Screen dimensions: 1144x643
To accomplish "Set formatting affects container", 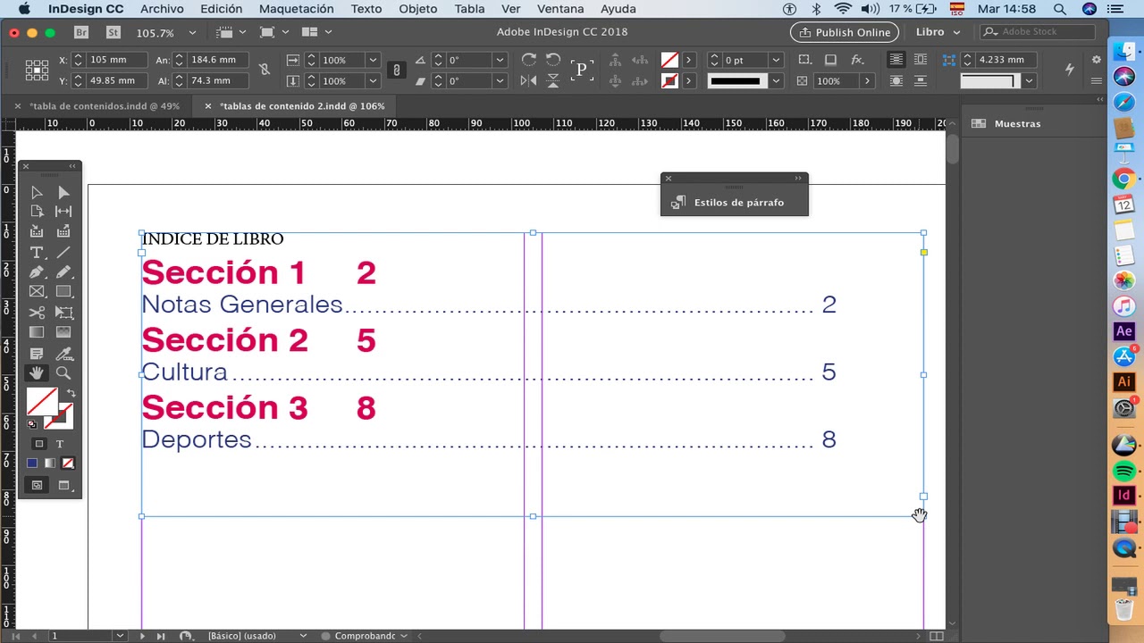I will coord(38,444).
